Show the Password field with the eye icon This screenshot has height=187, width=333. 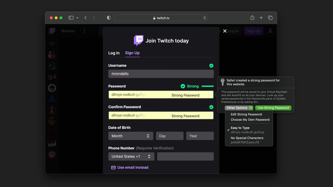click(210, 95)
